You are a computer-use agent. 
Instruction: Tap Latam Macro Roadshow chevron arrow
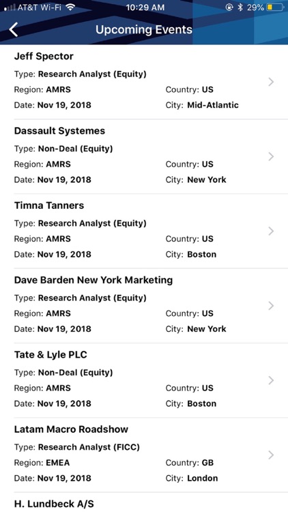271,455
